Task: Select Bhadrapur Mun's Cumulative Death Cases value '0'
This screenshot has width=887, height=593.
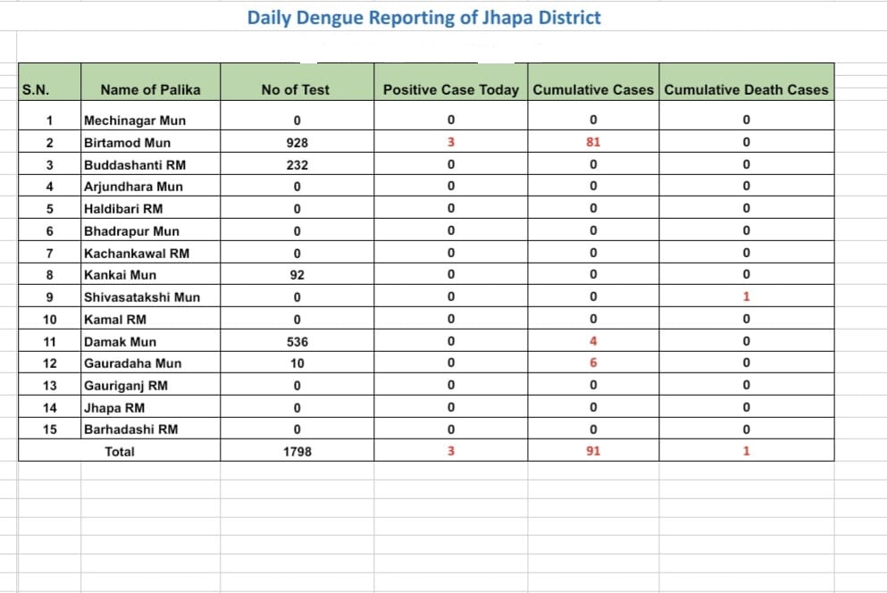Action: point(746,230)
